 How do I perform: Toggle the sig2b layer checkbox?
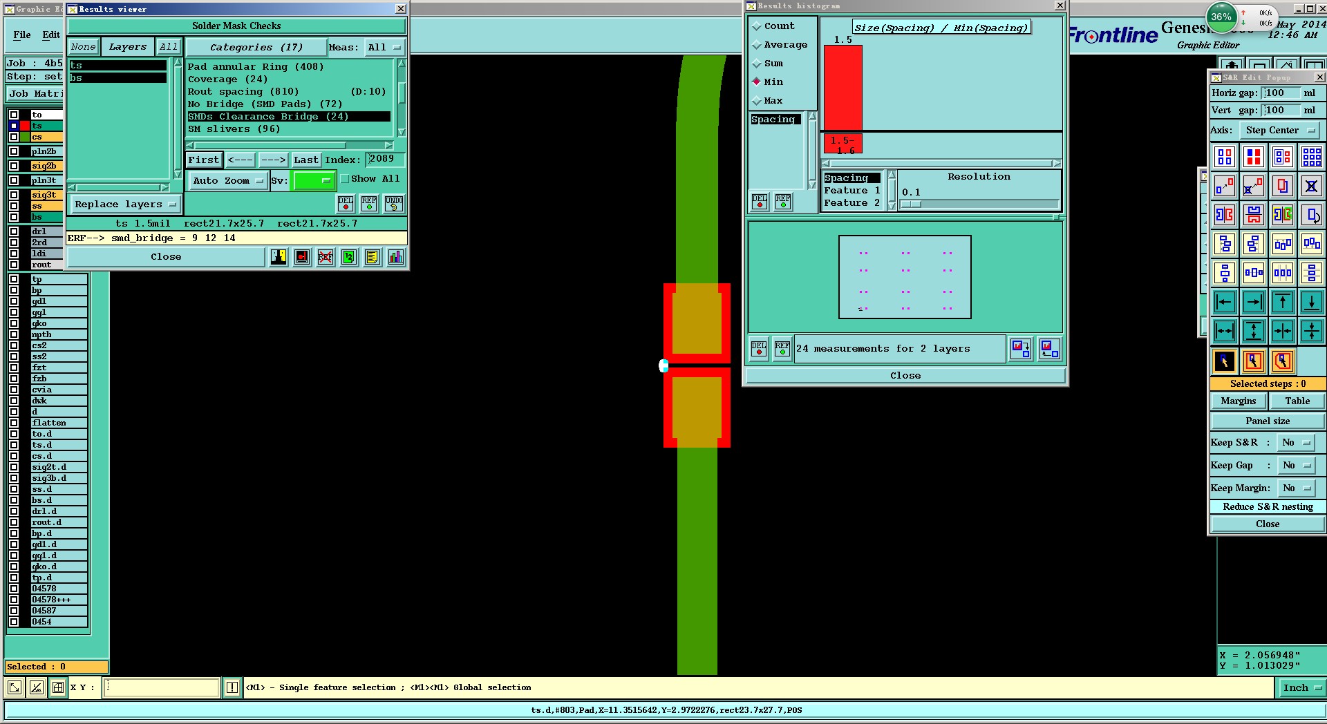coord(14,166)
